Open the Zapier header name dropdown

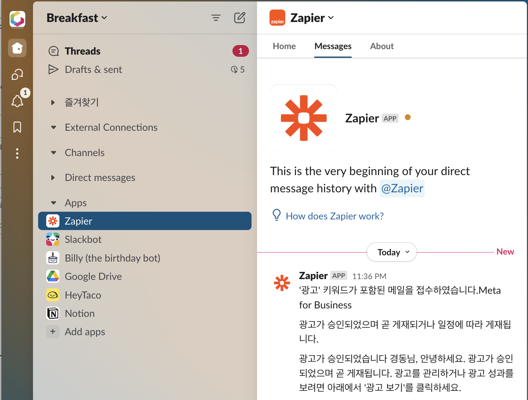coord(312,18)
